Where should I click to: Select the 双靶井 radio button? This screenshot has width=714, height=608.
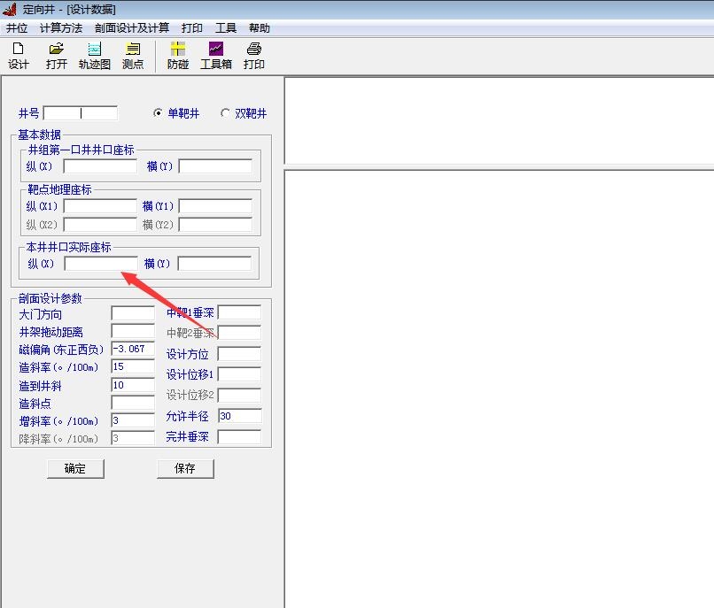(225, 113)
